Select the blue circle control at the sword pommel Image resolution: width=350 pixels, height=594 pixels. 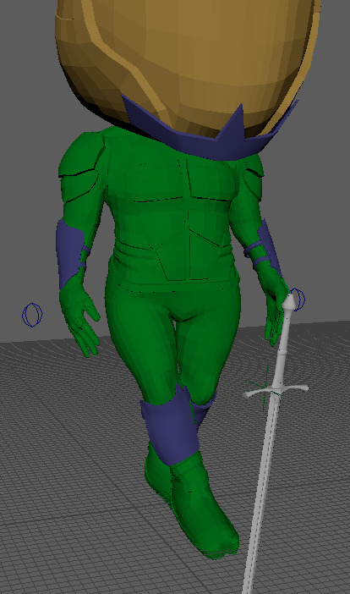click(x=298, y=299)
